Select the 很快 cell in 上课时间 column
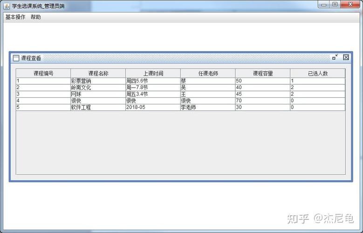The image size is (363, 233). [x=153, y=101]
